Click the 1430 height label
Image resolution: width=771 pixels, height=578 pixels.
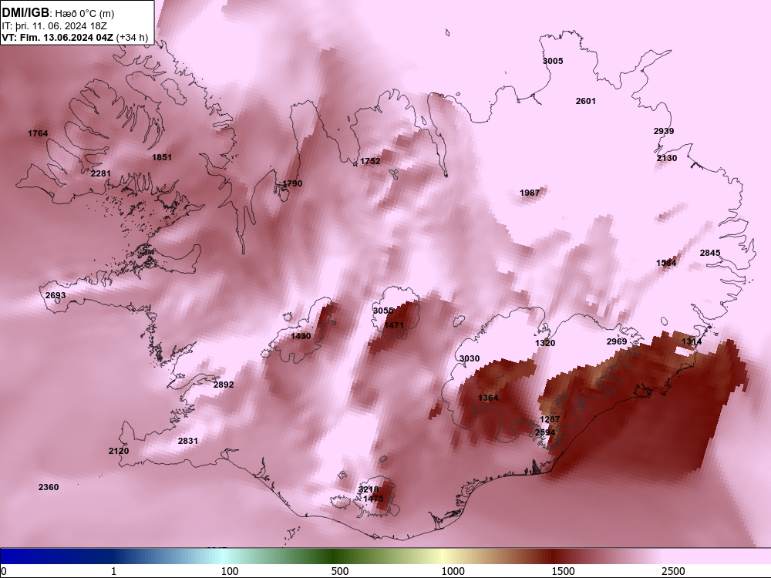tap(301, 336)
